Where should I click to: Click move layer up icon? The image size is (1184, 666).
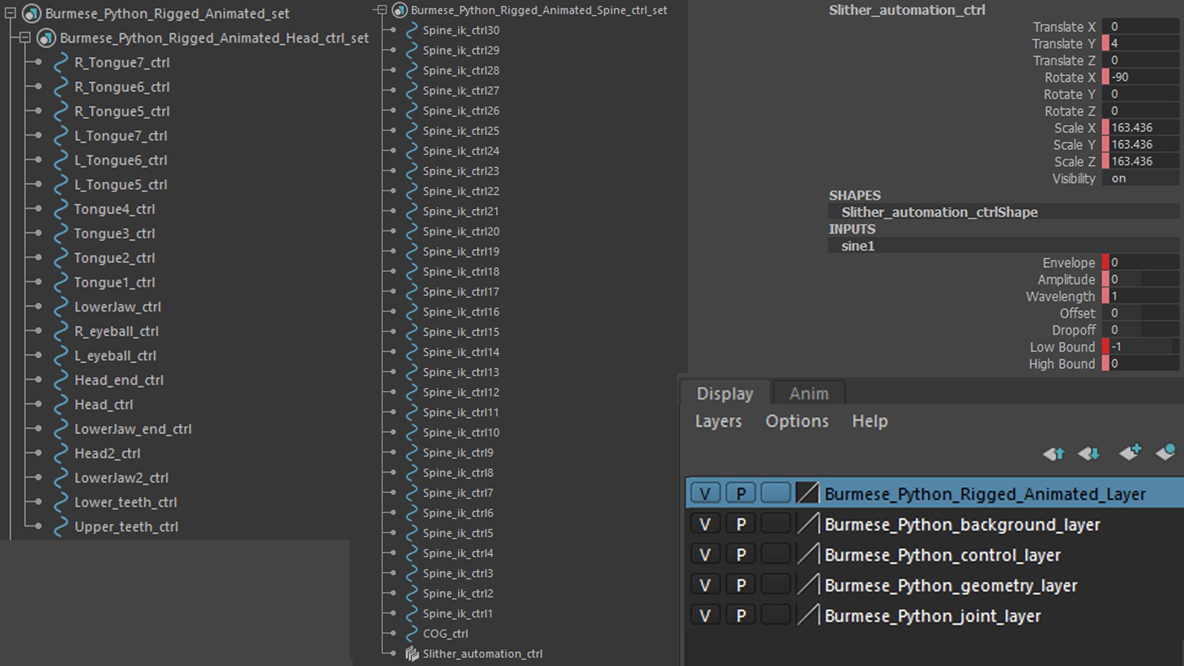tap(1054, 454)
